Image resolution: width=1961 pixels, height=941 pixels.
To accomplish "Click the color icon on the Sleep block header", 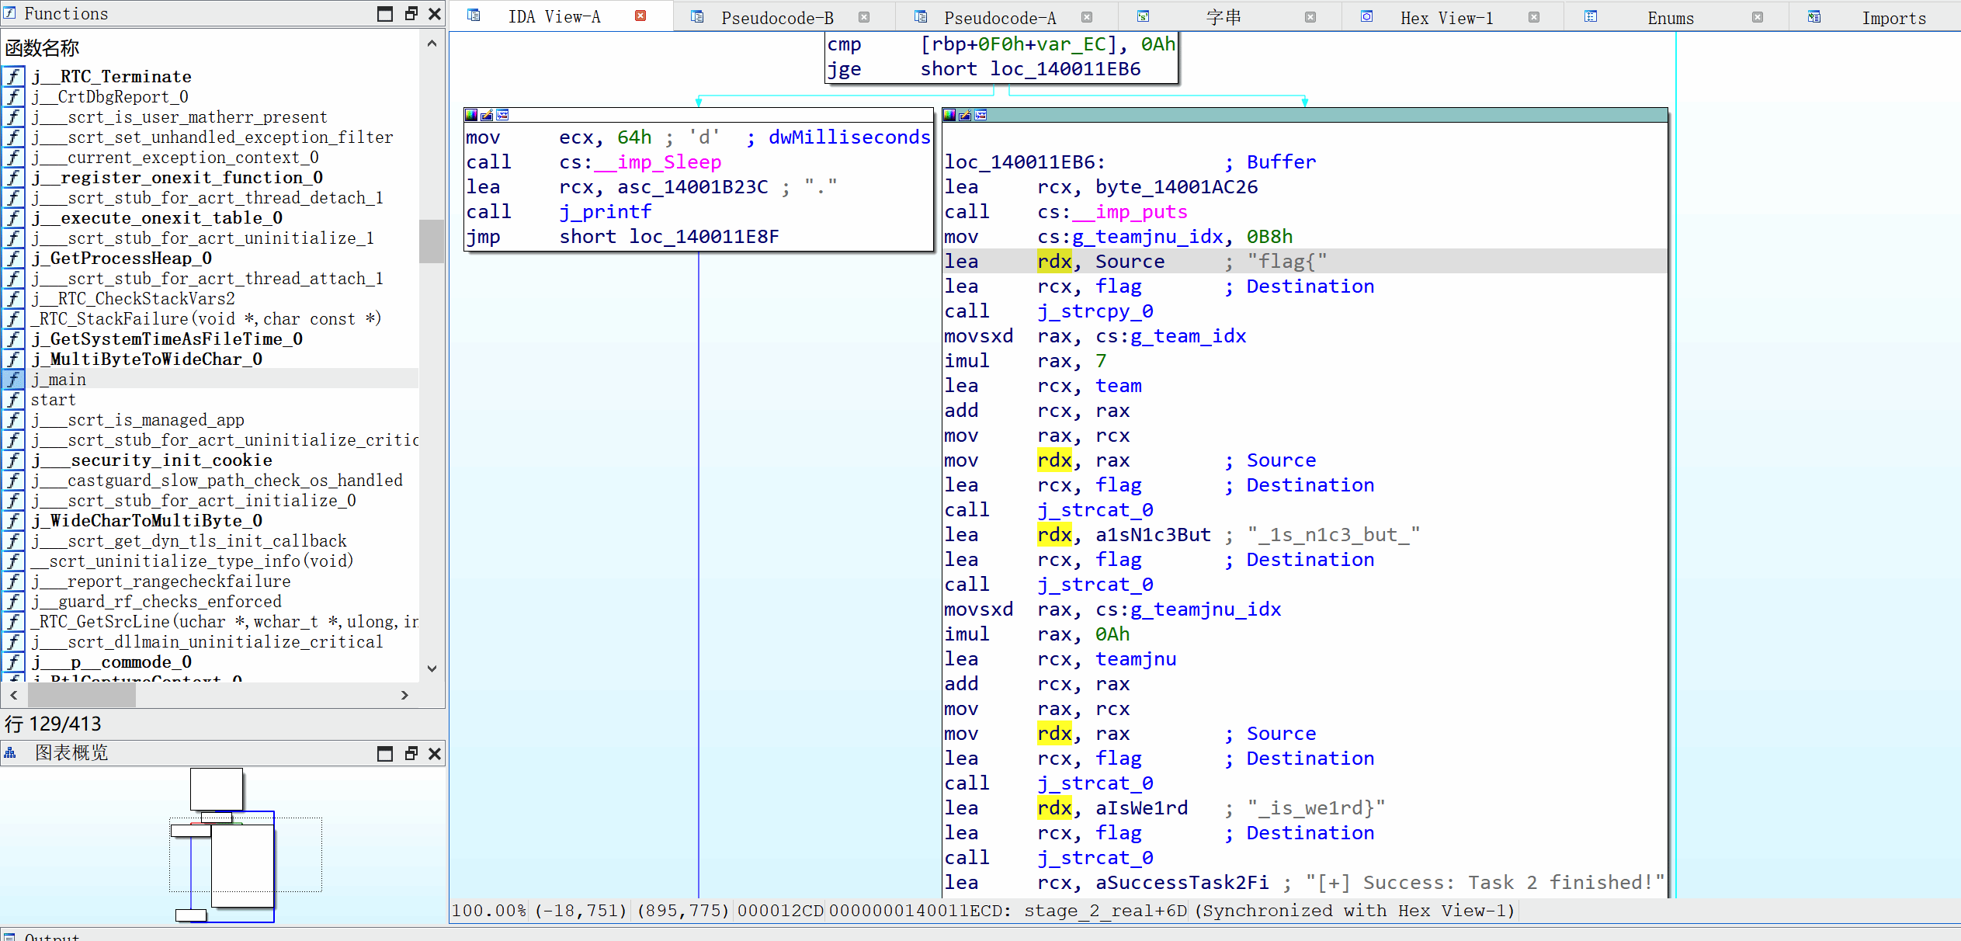I will (471, 115).
